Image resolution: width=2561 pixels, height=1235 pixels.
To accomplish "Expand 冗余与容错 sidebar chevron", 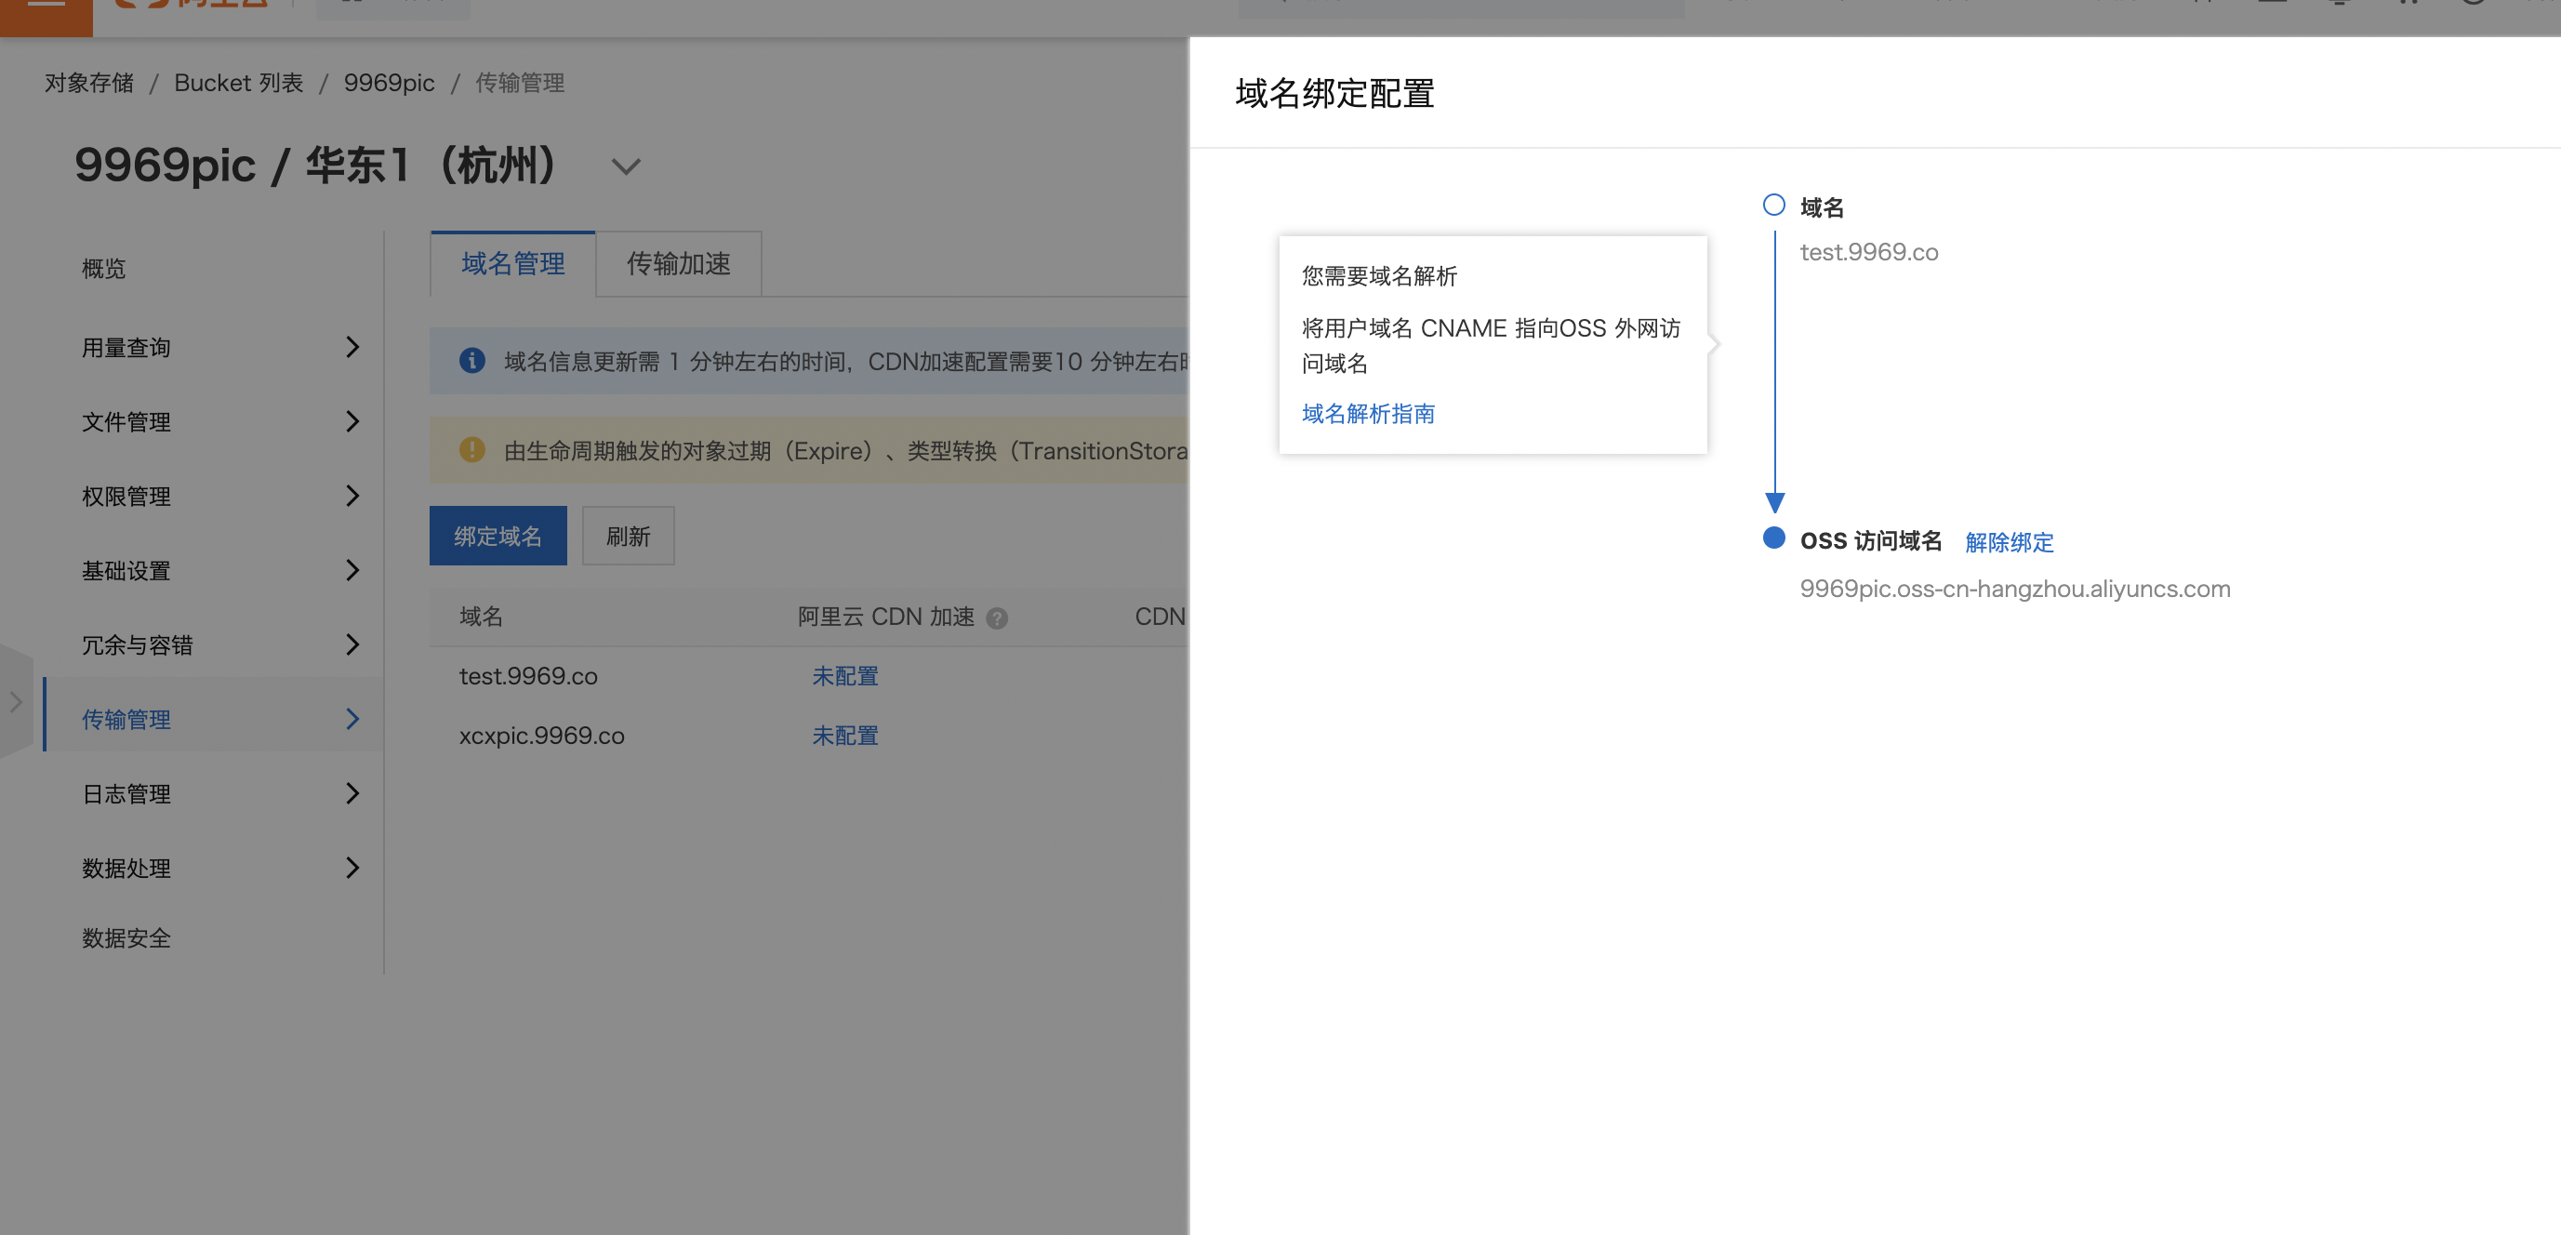I will pos(352,644).
